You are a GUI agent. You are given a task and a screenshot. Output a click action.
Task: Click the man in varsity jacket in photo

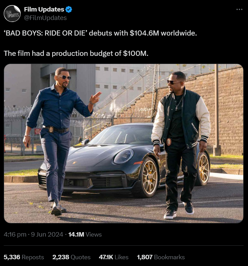coord(179,135)
